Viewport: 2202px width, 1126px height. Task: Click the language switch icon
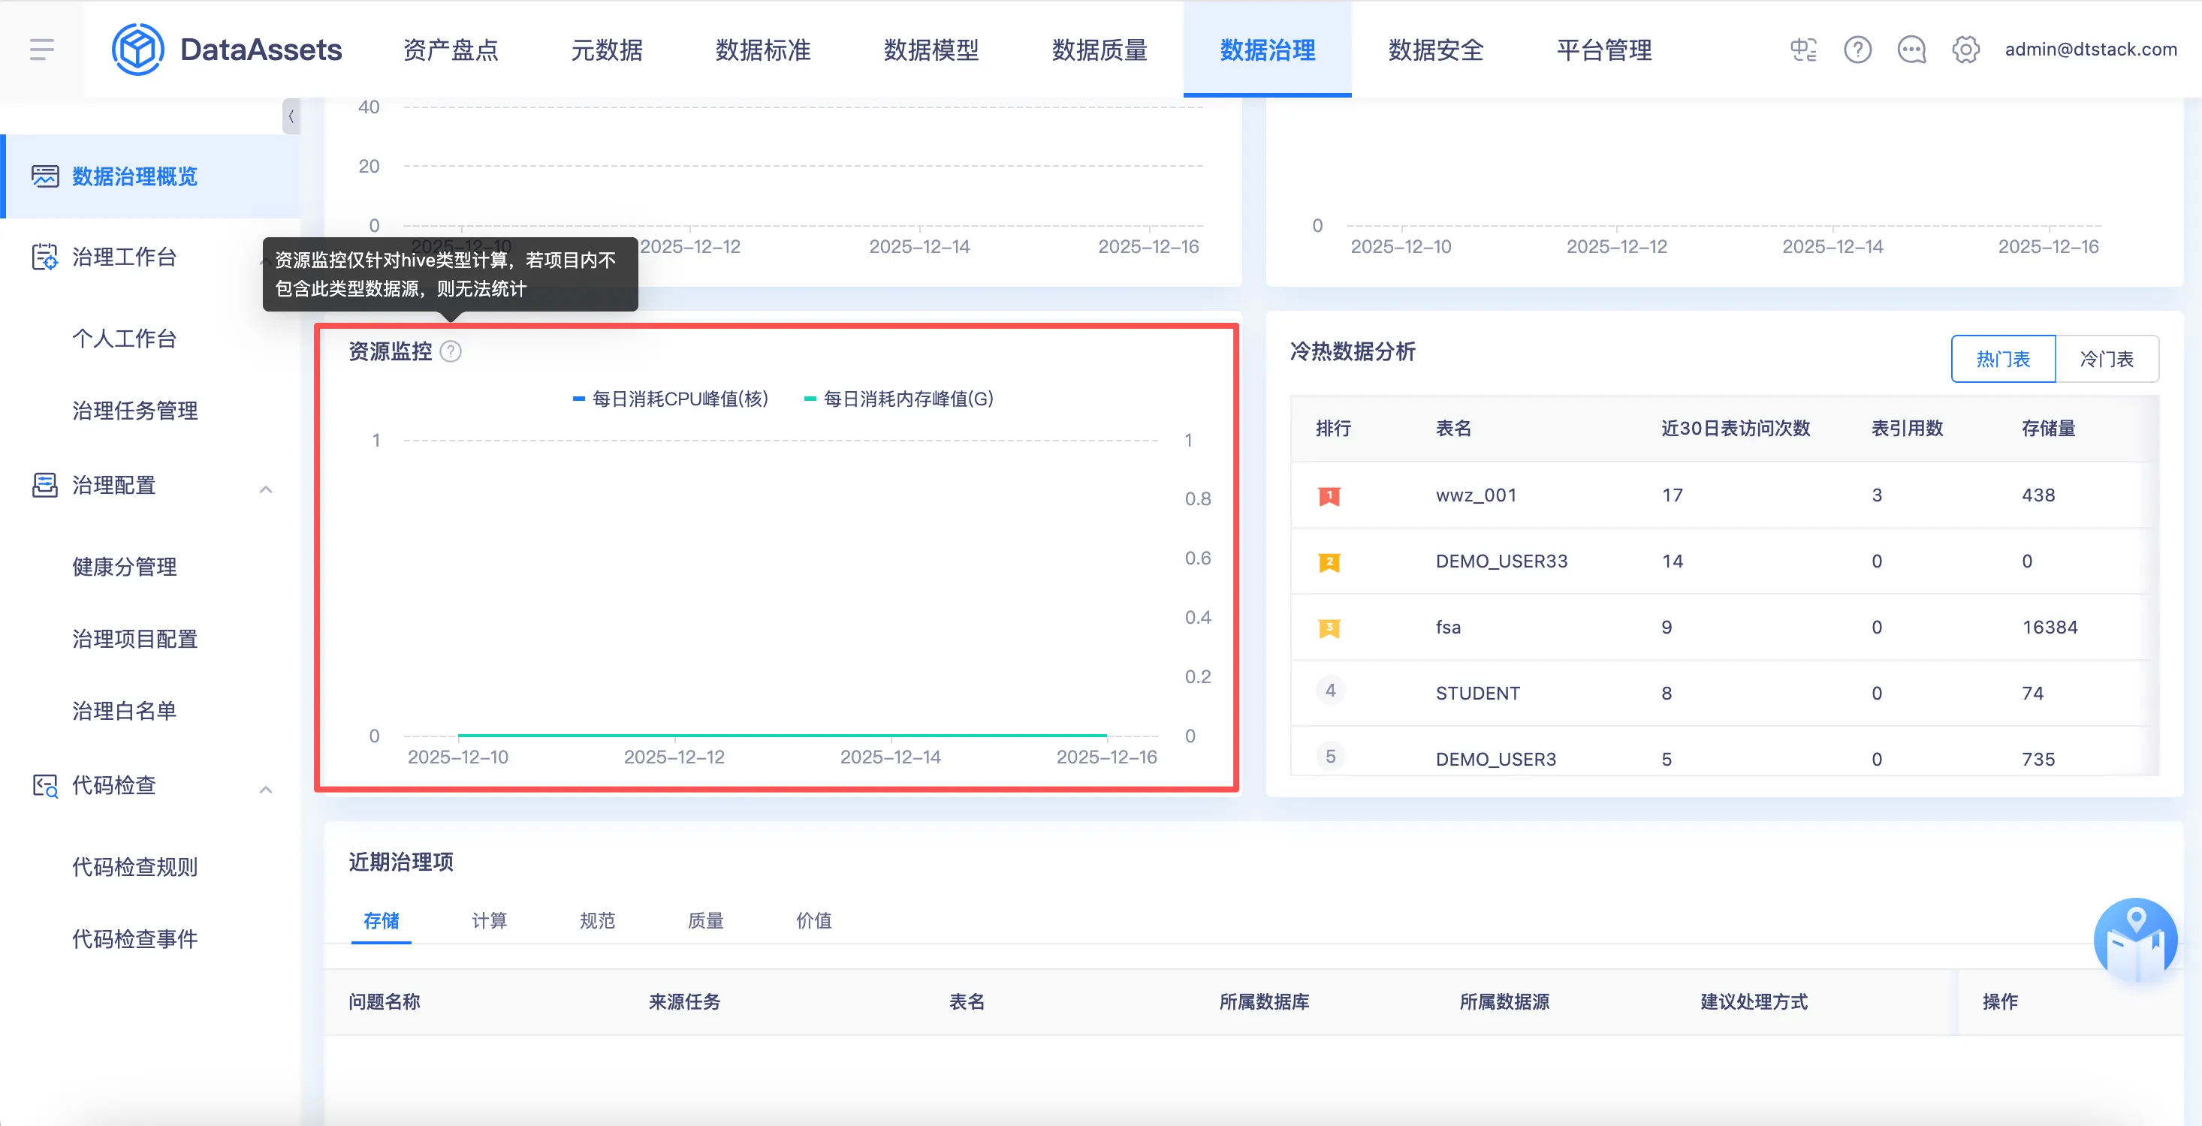(1802, 50)
